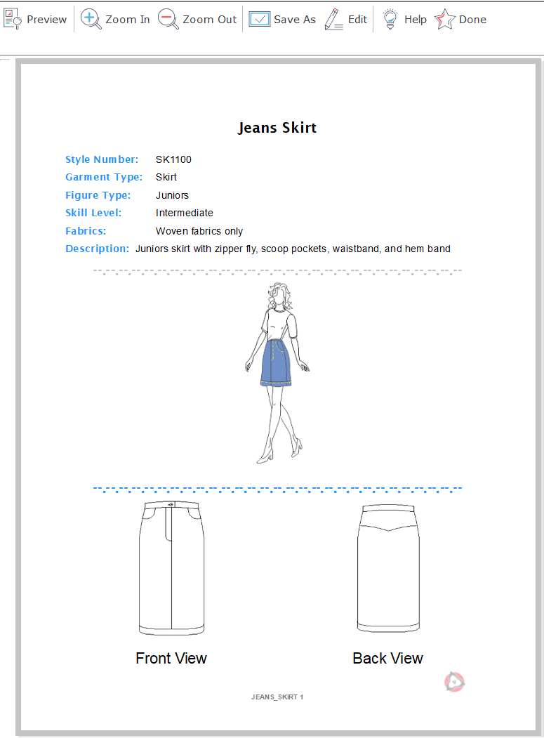Viewport: 544px width, 738px height.
Task: Click the back view skirt sketch
Action: tap(387, 567)
